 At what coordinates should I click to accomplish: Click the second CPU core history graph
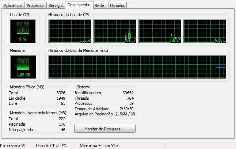pyautogui.click(x=115, y=31)
